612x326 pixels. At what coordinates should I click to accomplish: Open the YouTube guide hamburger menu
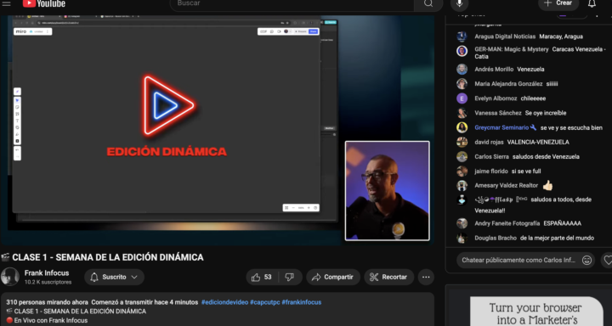[7, 3]
